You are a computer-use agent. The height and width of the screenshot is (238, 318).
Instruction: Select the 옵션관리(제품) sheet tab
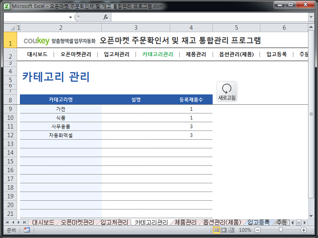[222, 222]
